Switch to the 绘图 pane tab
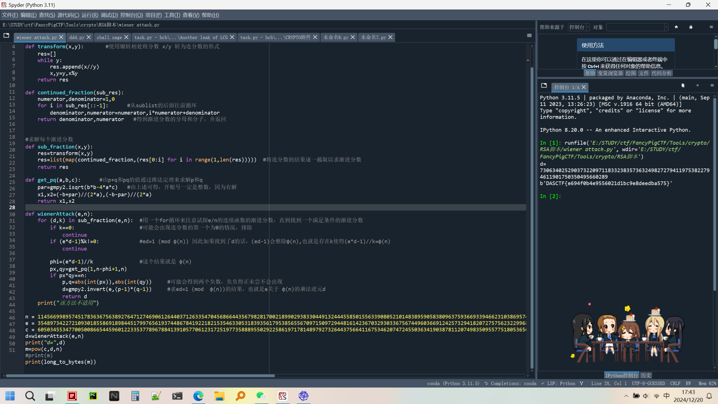The image size is (718, 404). tap(630, 73)
